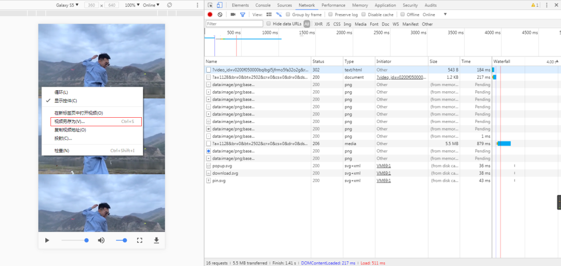This screenshot has width=561, height=266.
Task: Toggle the network filter funnel icon
Action: [x=243, y=15]
